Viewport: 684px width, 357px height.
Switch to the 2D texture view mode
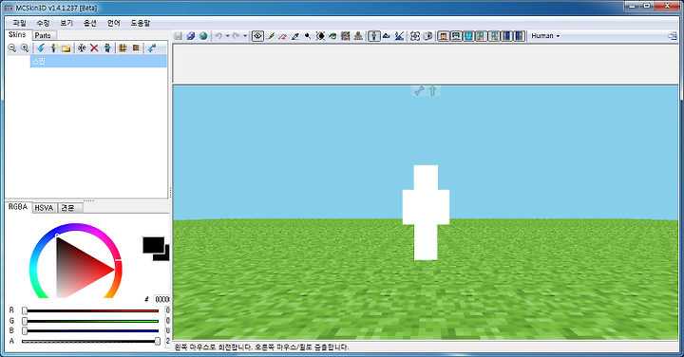click(x=387, y=36)
